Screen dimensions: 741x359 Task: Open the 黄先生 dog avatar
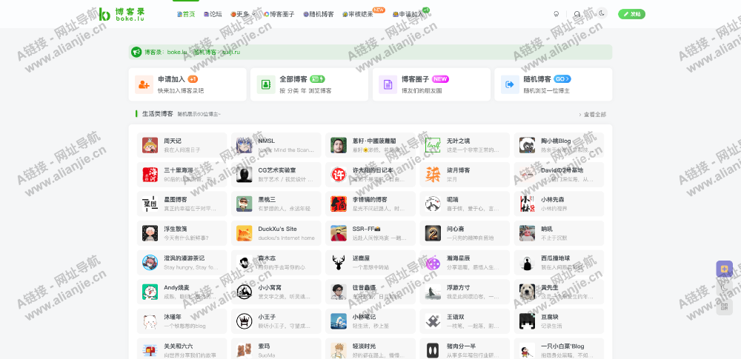(x=527, y=292)
